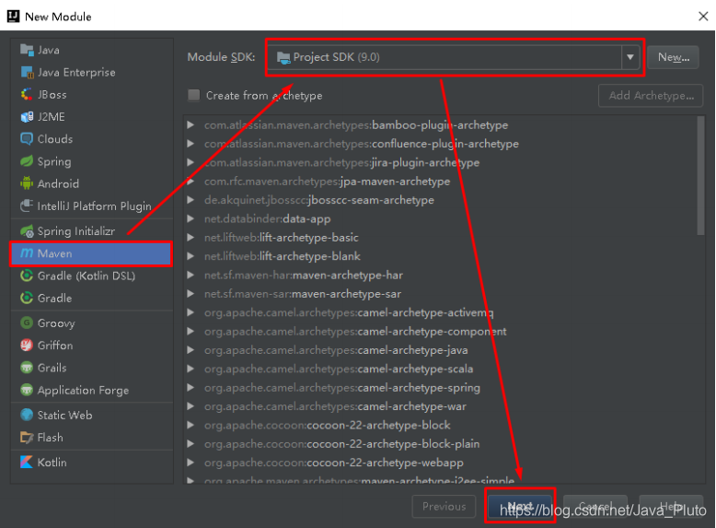Enable Create from archetype checkbox
The width and height of the screenshot is (716, 528).
click(194, 95)
